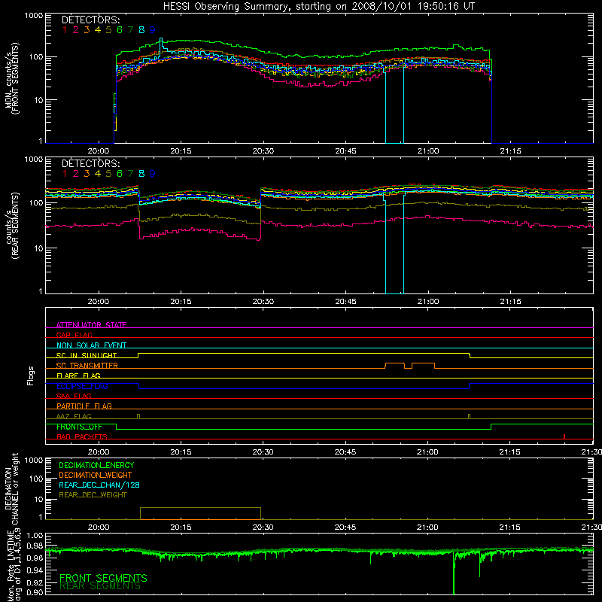The width and height of the screenshot is (602, 602).
Task: Click 20:45 tick label under rear segments plot
Action: point(345,302)
